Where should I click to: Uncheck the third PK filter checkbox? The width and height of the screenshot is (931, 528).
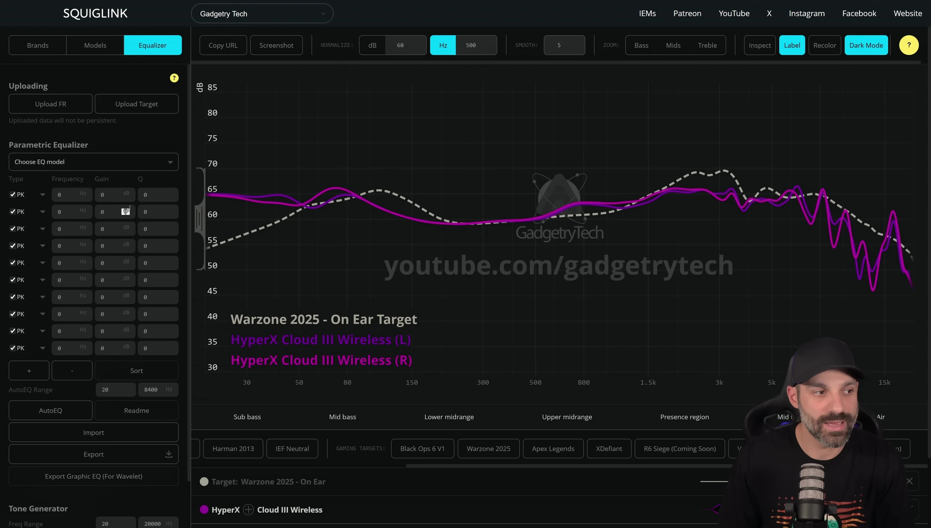point(13,228)
